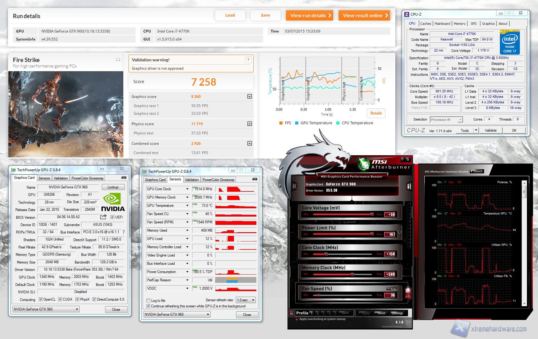The image size is (538, 339).
Task: Select Profile 2 in MSI Afterburner
Action: [317, 313]
